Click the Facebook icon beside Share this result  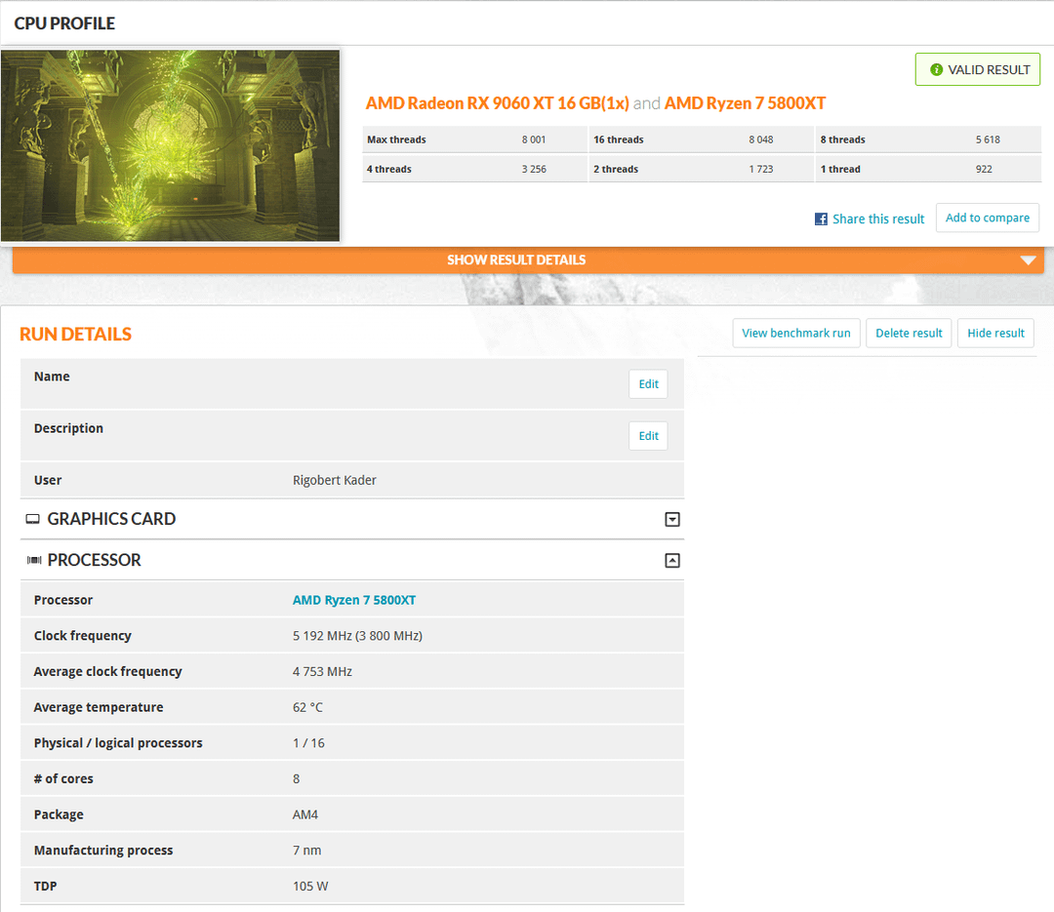(821, 219)
